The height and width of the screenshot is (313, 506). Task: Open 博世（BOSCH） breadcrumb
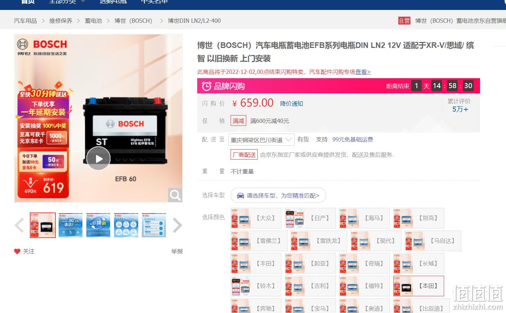click(133, 21)
